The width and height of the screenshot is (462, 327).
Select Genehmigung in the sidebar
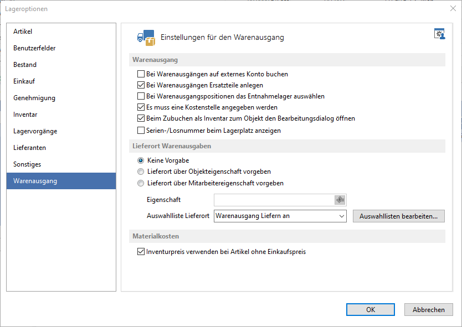coord(61,98)
